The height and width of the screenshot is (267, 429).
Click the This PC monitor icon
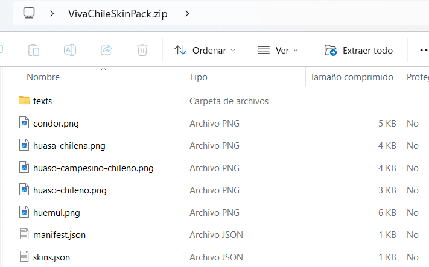pyautogui.click(x=29, y=13)
